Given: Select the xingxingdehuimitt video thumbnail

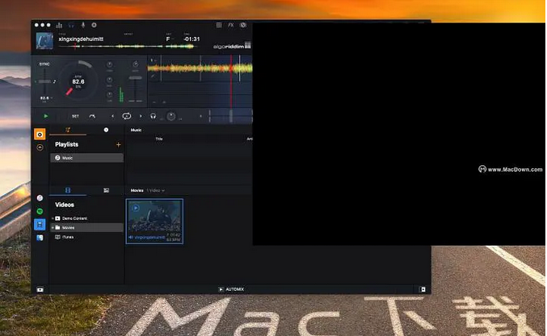Looking at the screenshot, I should tap(154, 220).
